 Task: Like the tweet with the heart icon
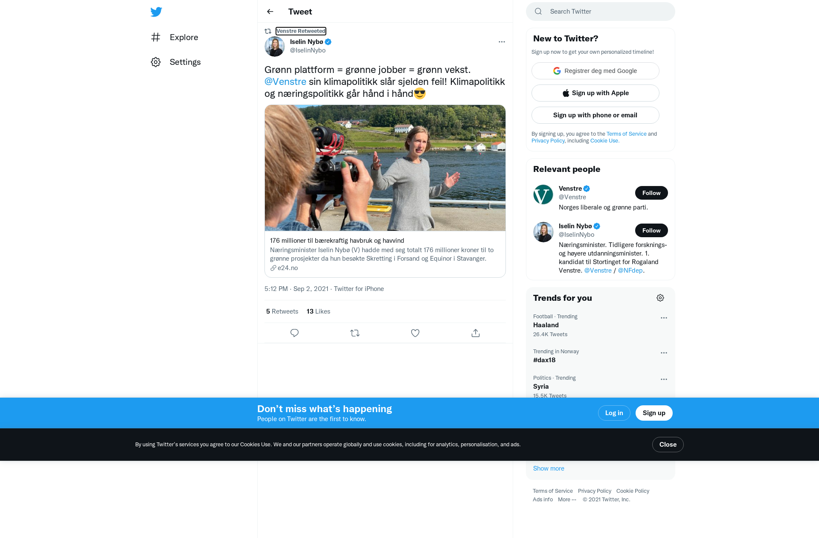(415, 333)
